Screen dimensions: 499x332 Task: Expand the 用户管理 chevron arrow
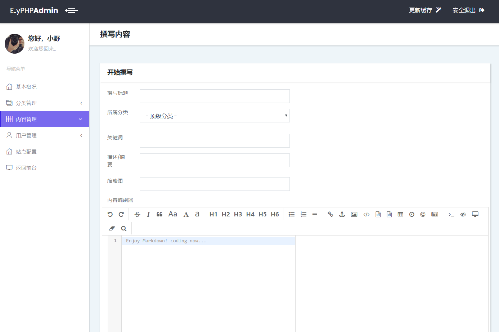(81, 135)
